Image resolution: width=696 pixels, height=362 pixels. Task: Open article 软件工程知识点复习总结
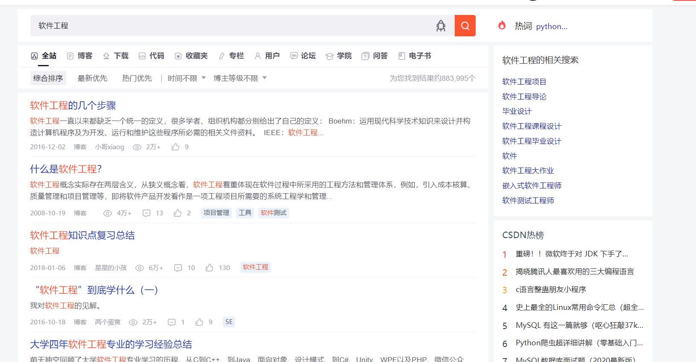(x=82, y=235)
